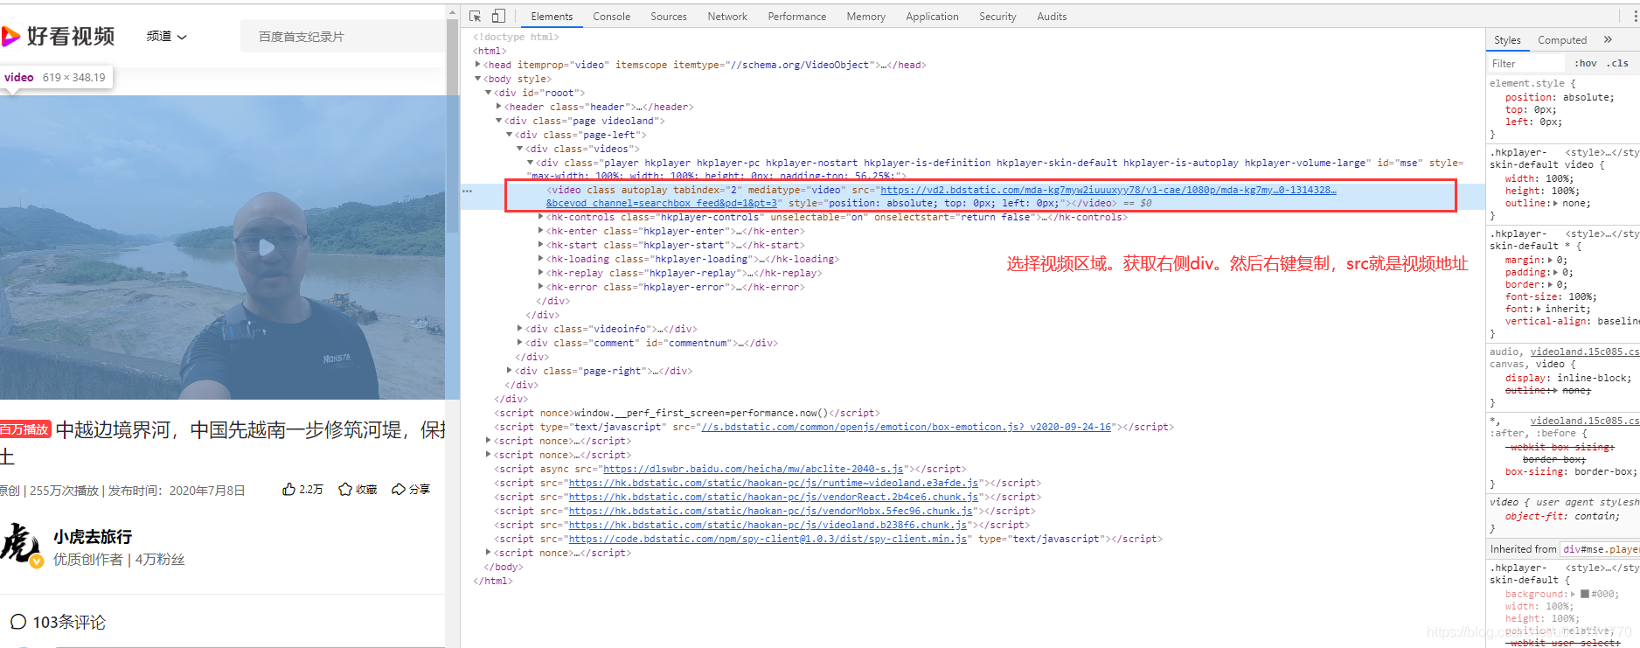The image size is (1640, 648).
Task: Switch to the Network tab
Action: coord(727,17)
